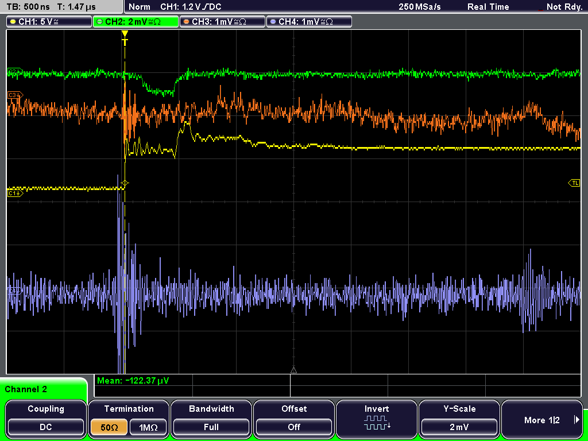Viewport: 588px width, 441px height.
Task: Select the CH4: 1 mV channel tab
Action: [309, 21]
